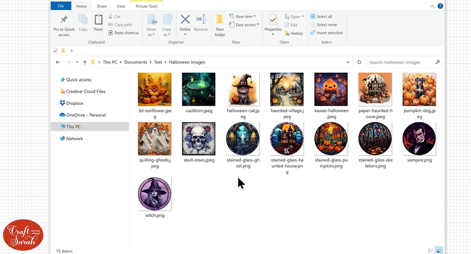The width and height of the screenshot is (471, 254).
Task: Go up one folder level
Action: coord(85,62)
